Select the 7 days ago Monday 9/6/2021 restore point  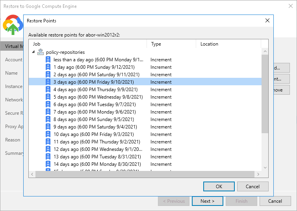95,112
